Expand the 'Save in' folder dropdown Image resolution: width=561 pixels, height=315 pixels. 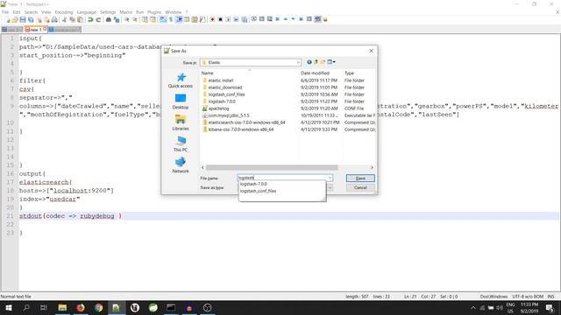(298, 62)
